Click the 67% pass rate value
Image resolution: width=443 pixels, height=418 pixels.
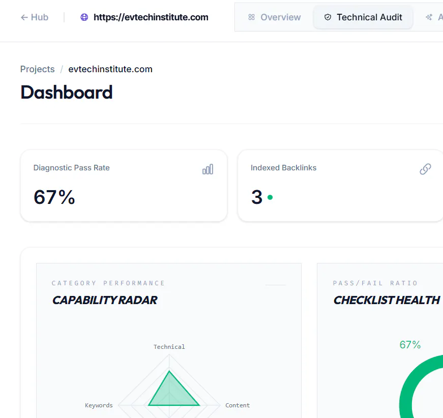coord(54,197)
